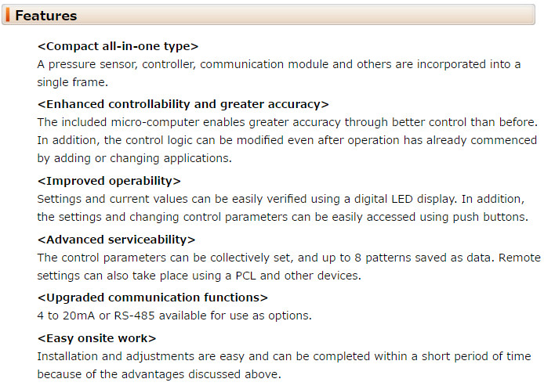This screenshot has height=386, width=544.
Task: Click the line starting 'Installation and adjustments are easy'
Action: [x=284, y=356]
